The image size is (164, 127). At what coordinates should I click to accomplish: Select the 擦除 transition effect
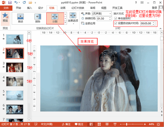[x=38, y=18]
